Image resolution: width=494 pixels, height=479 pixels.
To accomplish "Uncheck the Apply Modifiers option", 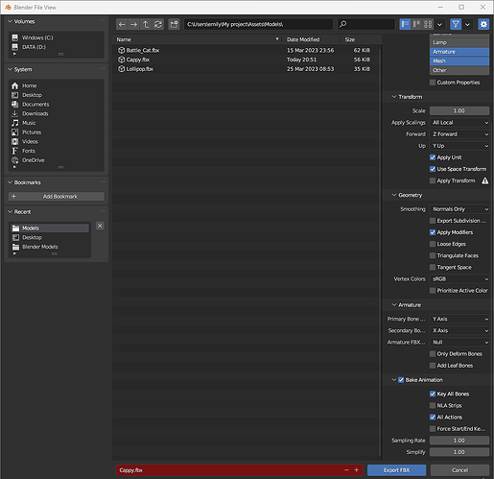I will pos(433,232).
